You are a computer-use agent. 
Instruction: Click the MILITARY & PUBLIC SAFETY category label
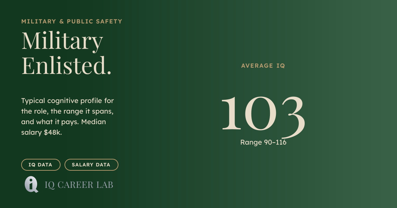72,21
